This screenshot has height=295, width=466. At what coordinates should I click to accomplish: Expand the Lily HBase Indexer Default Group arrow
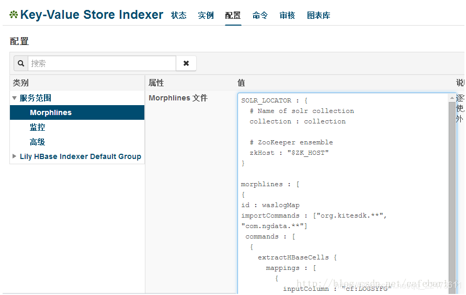click(14, 156)
